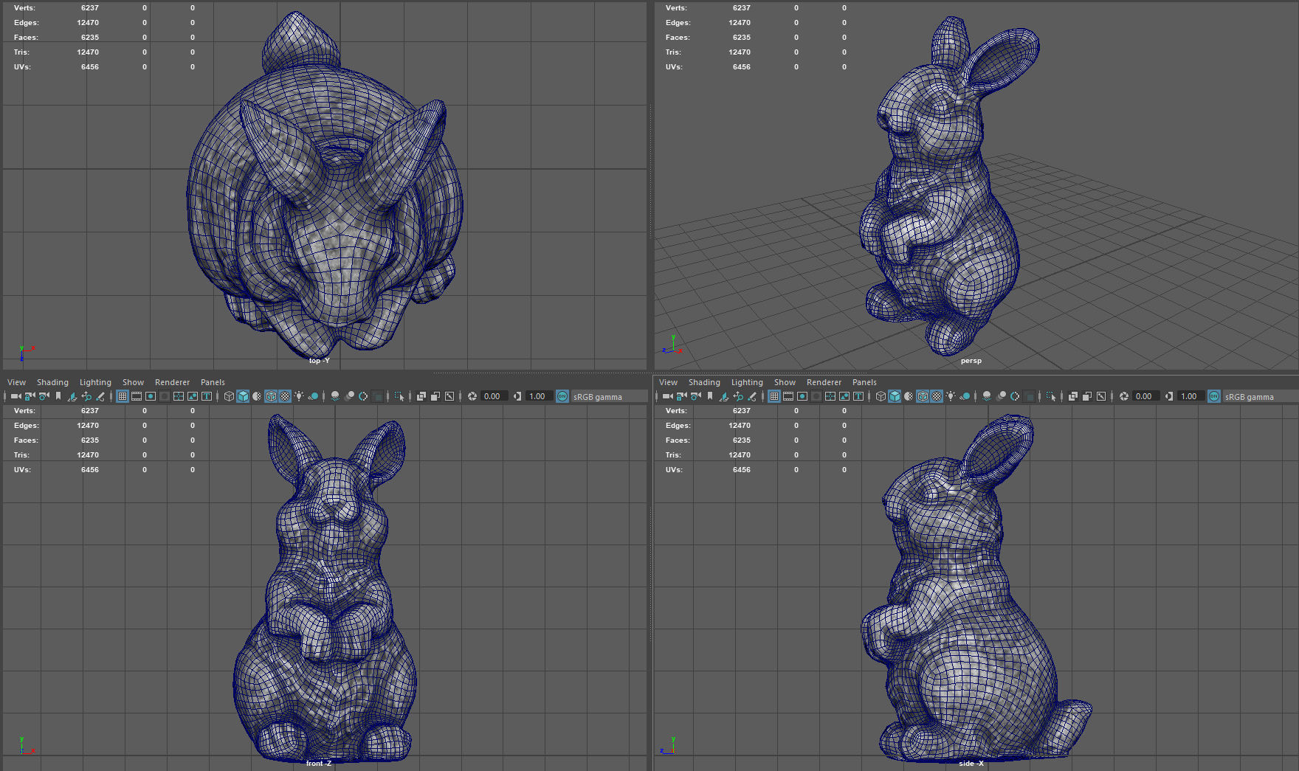This screenshot has width=1299, height=771.
Task: Click Exposure 0.00 field in side panel toolbar
Action: (1146, 396)
